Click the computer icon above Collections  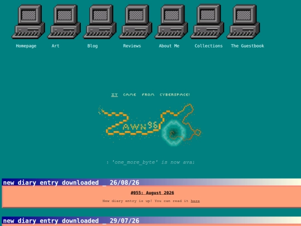click(x=207, y=22)
